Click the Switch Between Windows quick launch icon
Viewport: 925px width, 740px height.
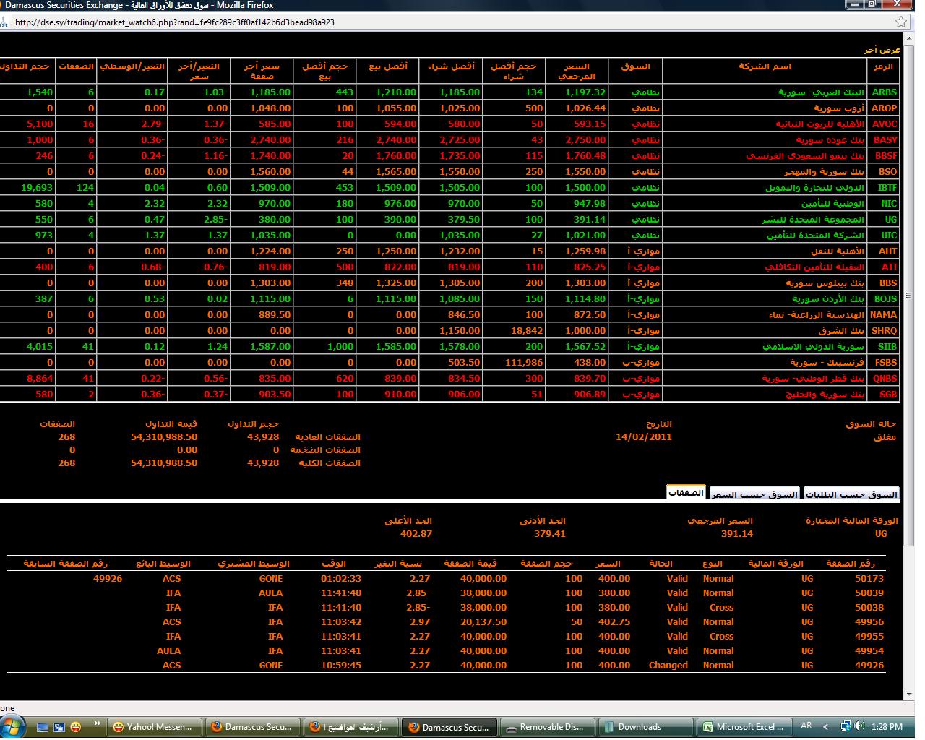59,727
